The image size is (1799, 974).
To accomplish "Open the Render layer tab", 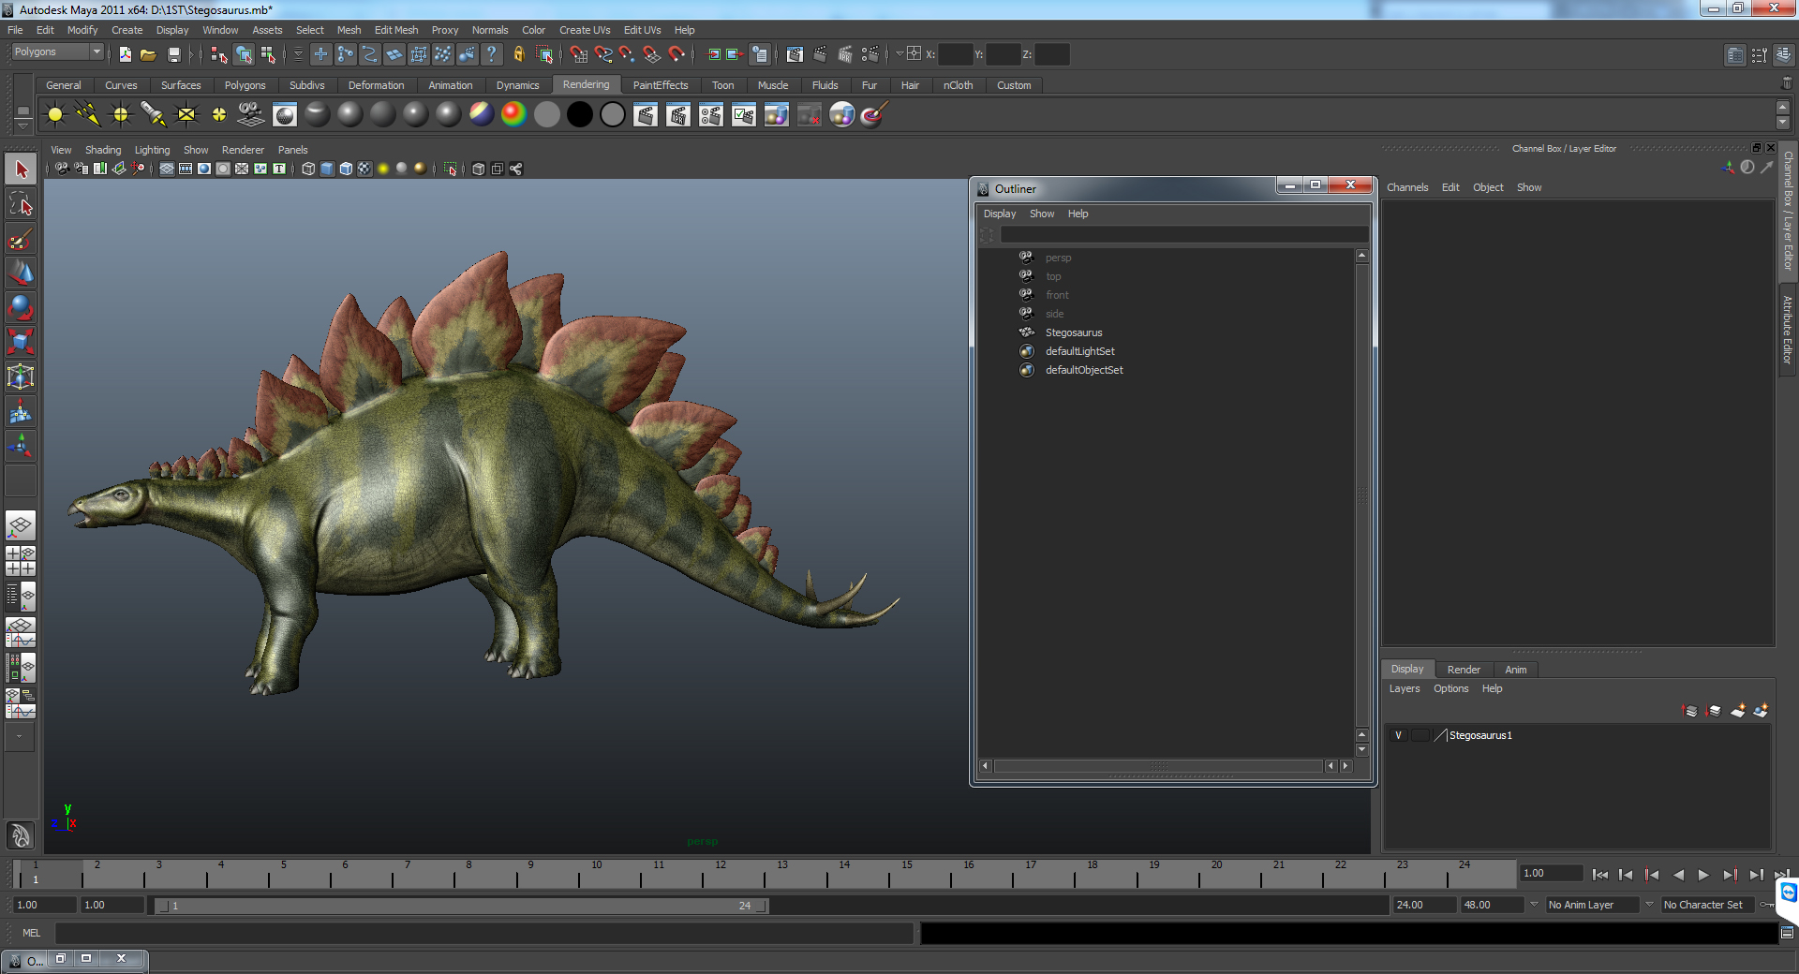I will pyautogui.click(x=1464, y=670).
